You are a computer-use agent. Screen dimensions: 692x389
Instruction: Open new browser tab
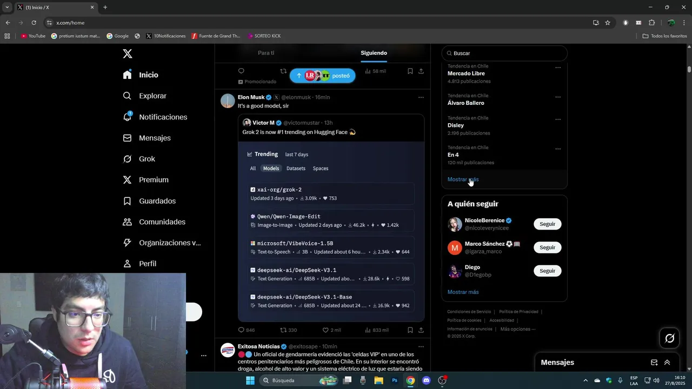coord(105,8)
